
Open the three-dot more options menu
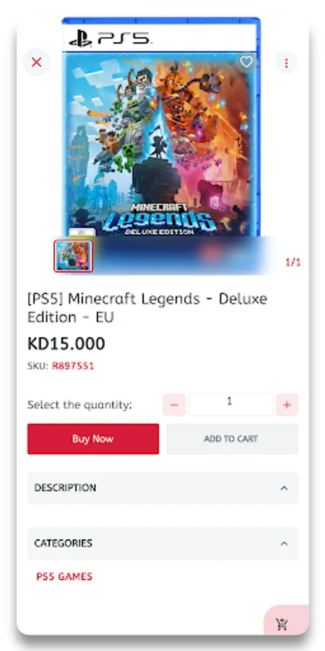point(287,63)
